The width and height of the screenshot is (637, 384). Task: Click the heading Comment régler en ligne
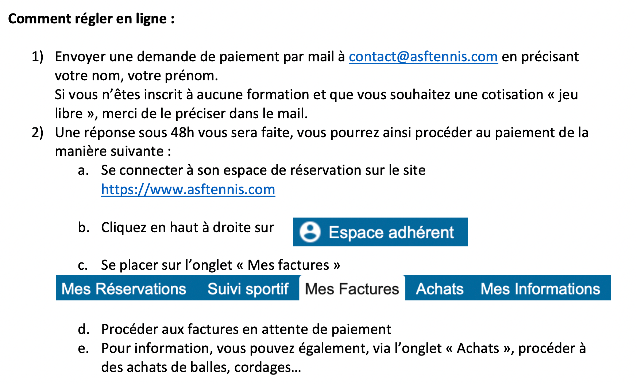[x=91, y=19]
